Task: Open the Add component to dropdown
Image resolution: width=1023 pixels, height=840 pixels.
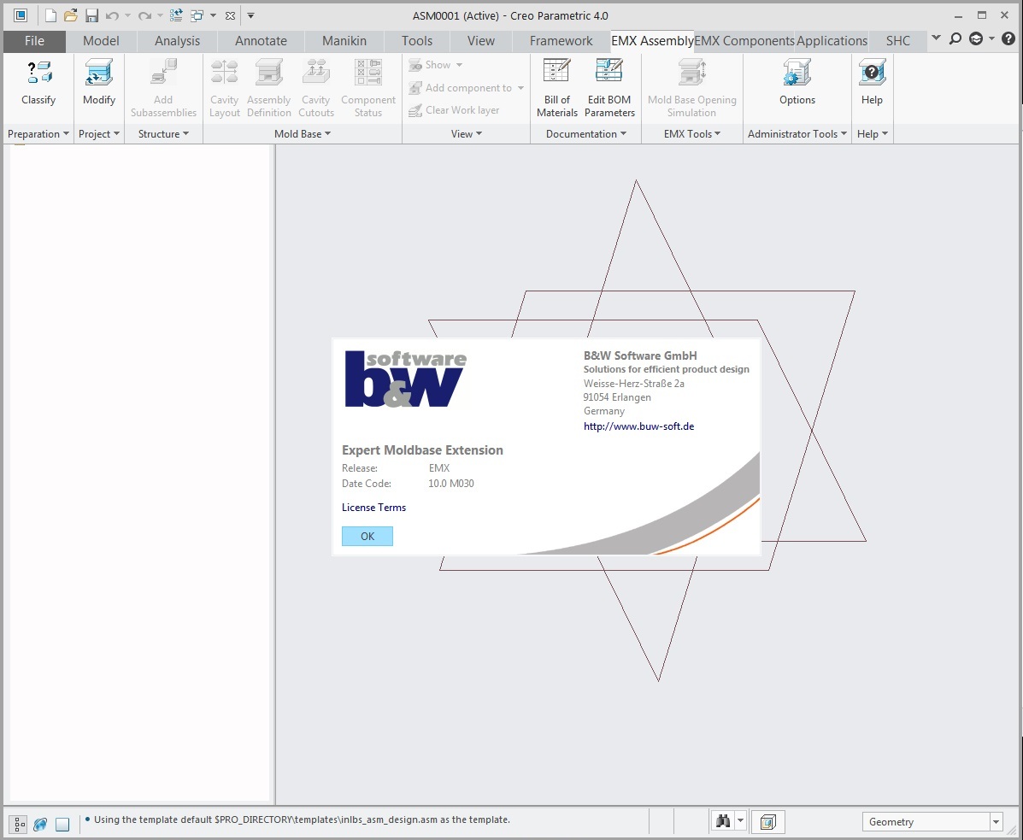Action: pyautogui.click(x=467, y=88)
